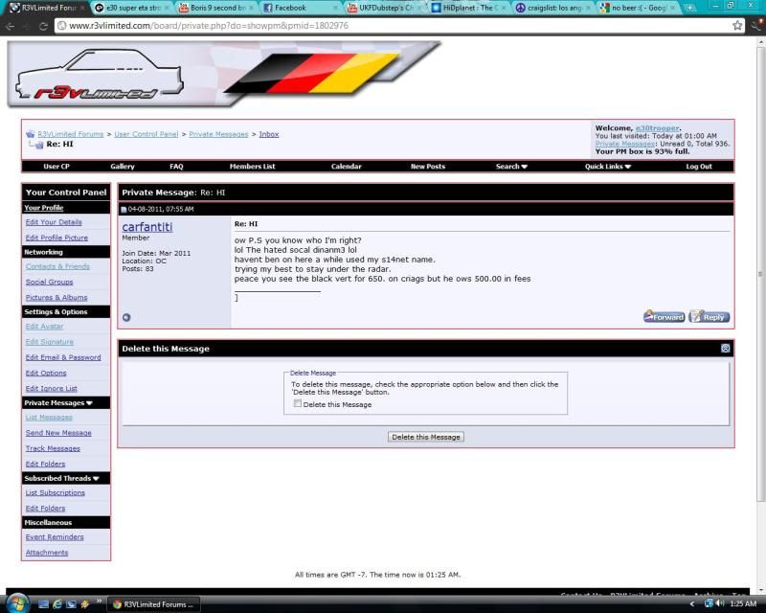Image resolution: width=766 pixels, height=613 pixels.
Task: Click the Forward message icon button
Action: 664,316
